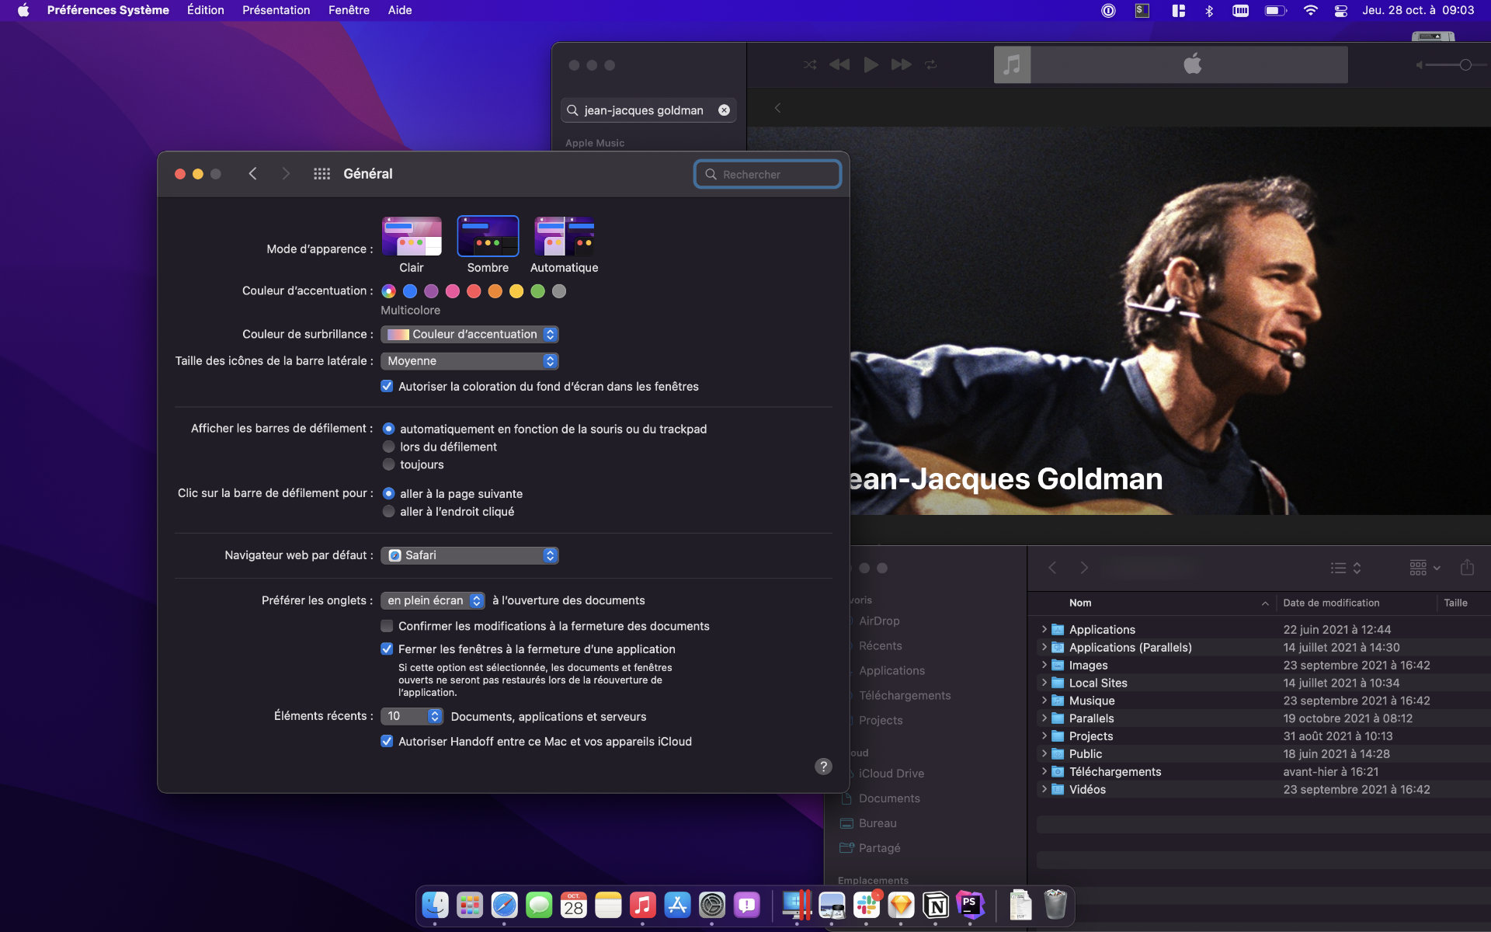Viewport: 1491px width, 932px height.
Task: Open the Aide menu
Action: pos(400,10)
